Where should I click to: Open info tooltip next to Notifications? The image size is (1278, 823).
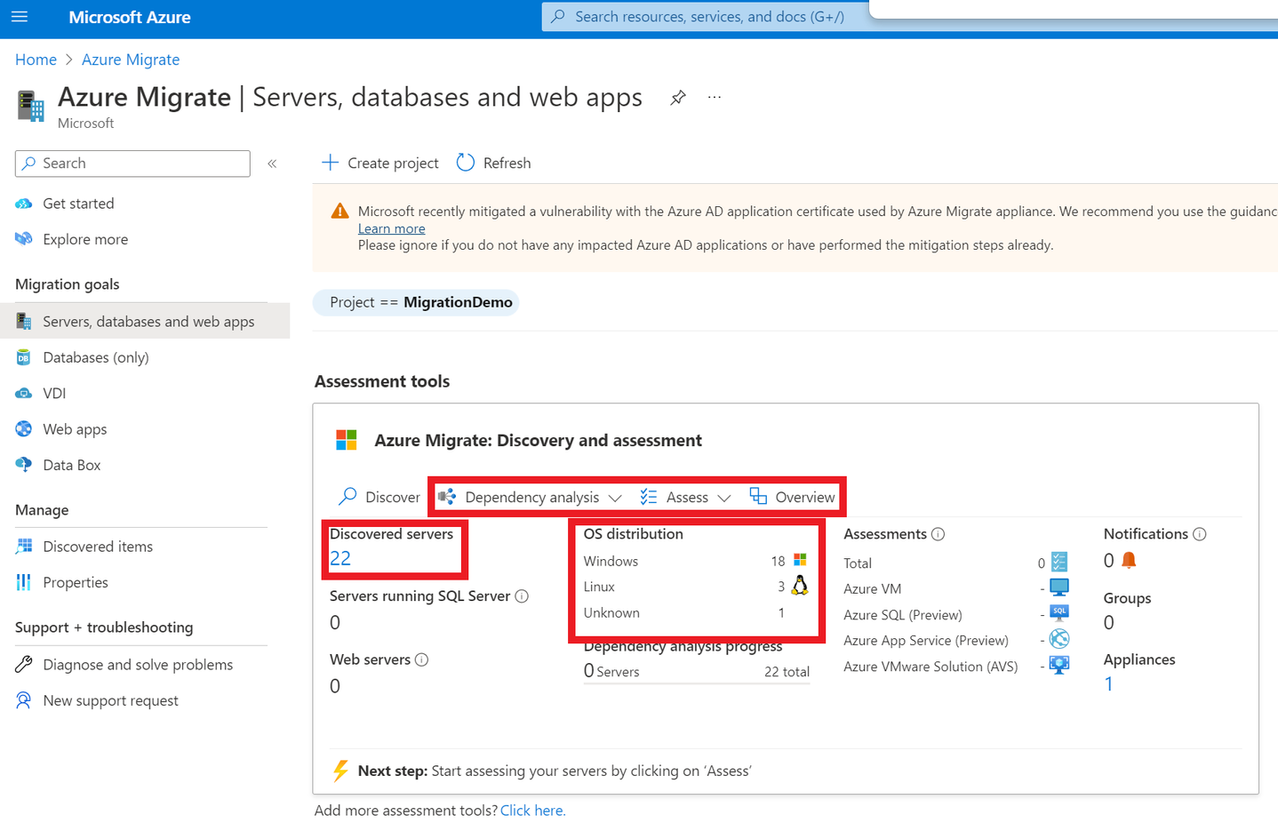1200,534
